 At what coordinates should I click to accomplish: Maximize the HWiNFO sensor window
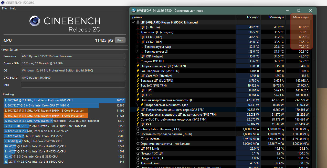(x=299, y=10)
